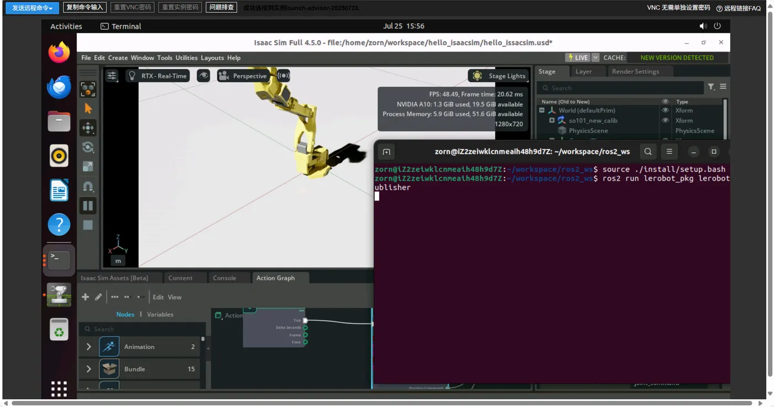The image size is (774, 407).
Task: Click the viewport streaming waves icon
Action: tap(284, 76)
